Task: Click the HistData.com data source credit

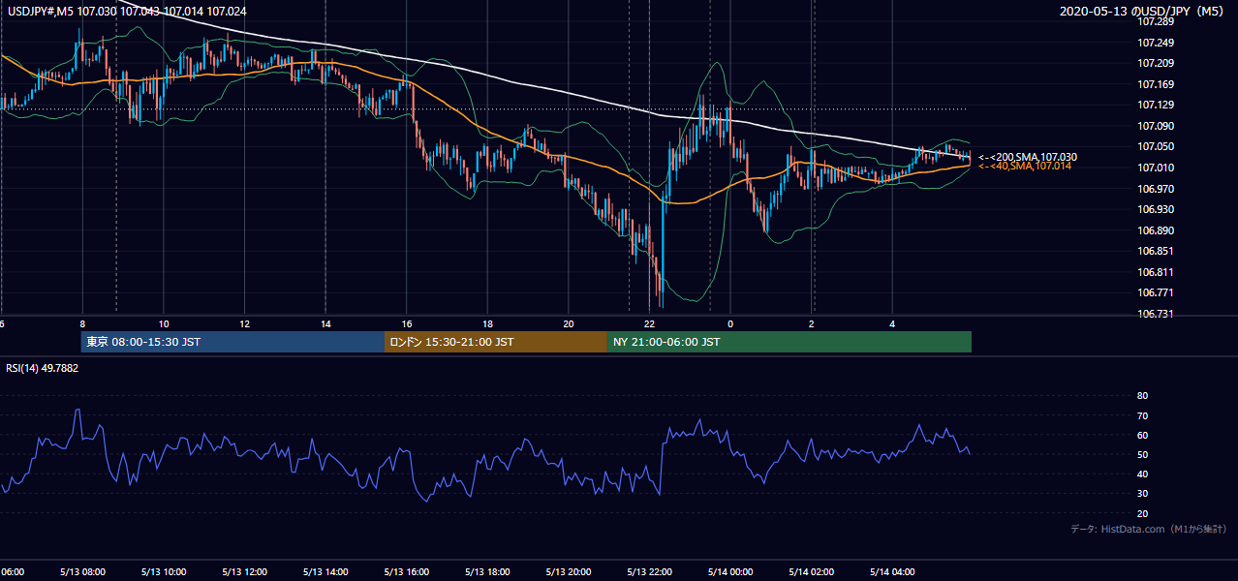Action: point(1149,529)
